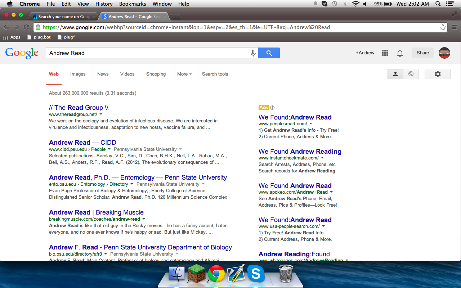Image resolution: width=461 pixels, height=288 pixels.
Task: Open Chrome hamburger menu
Action: 454,27
